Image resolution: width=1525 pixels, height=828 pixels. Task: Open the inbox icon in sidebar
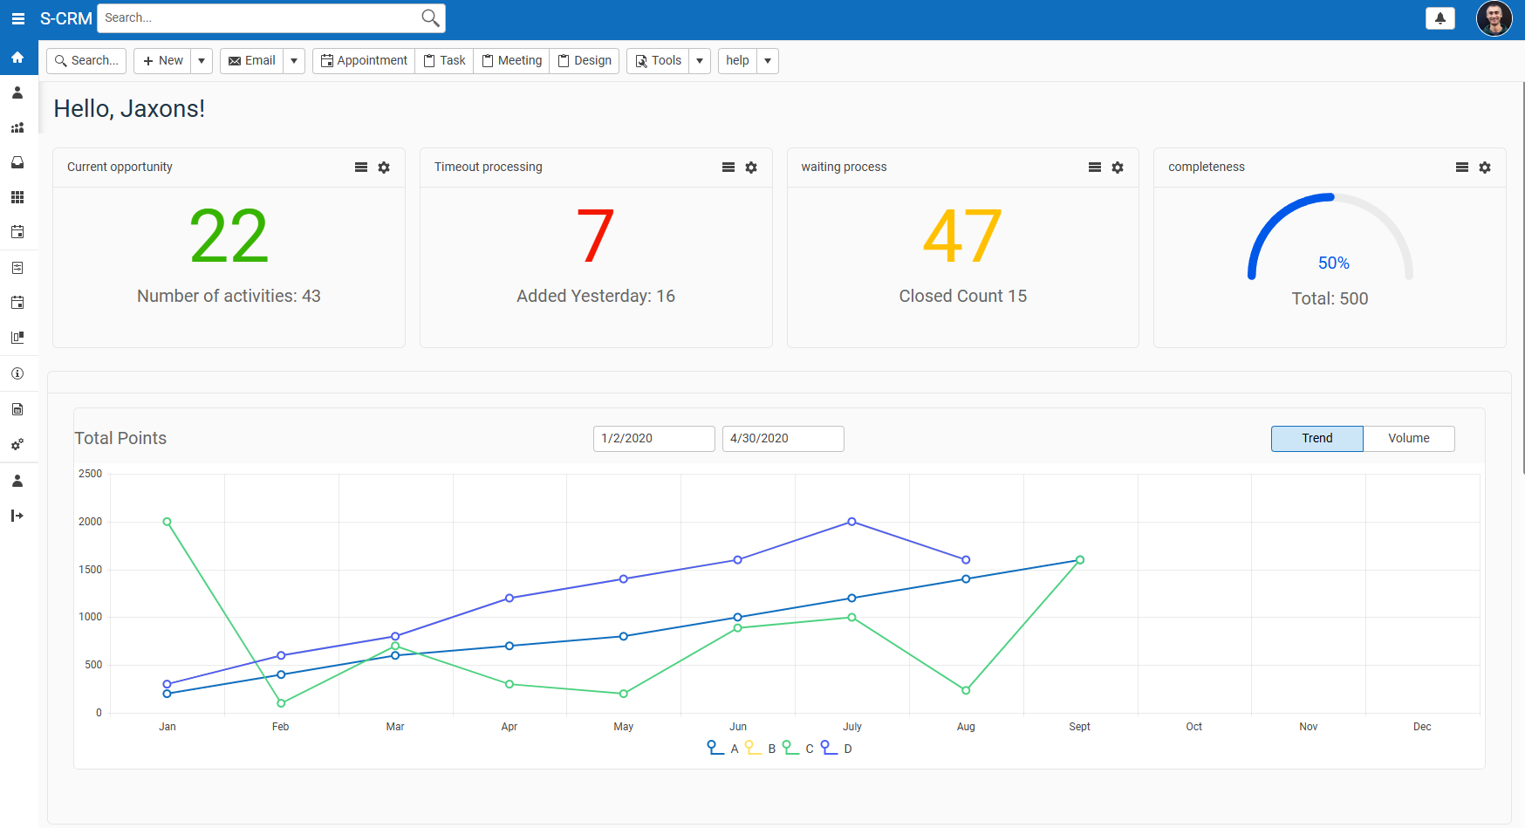[x=17, y=163]
